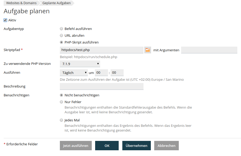
Task: Select URL abrufen task type
Action: (61, 35)
